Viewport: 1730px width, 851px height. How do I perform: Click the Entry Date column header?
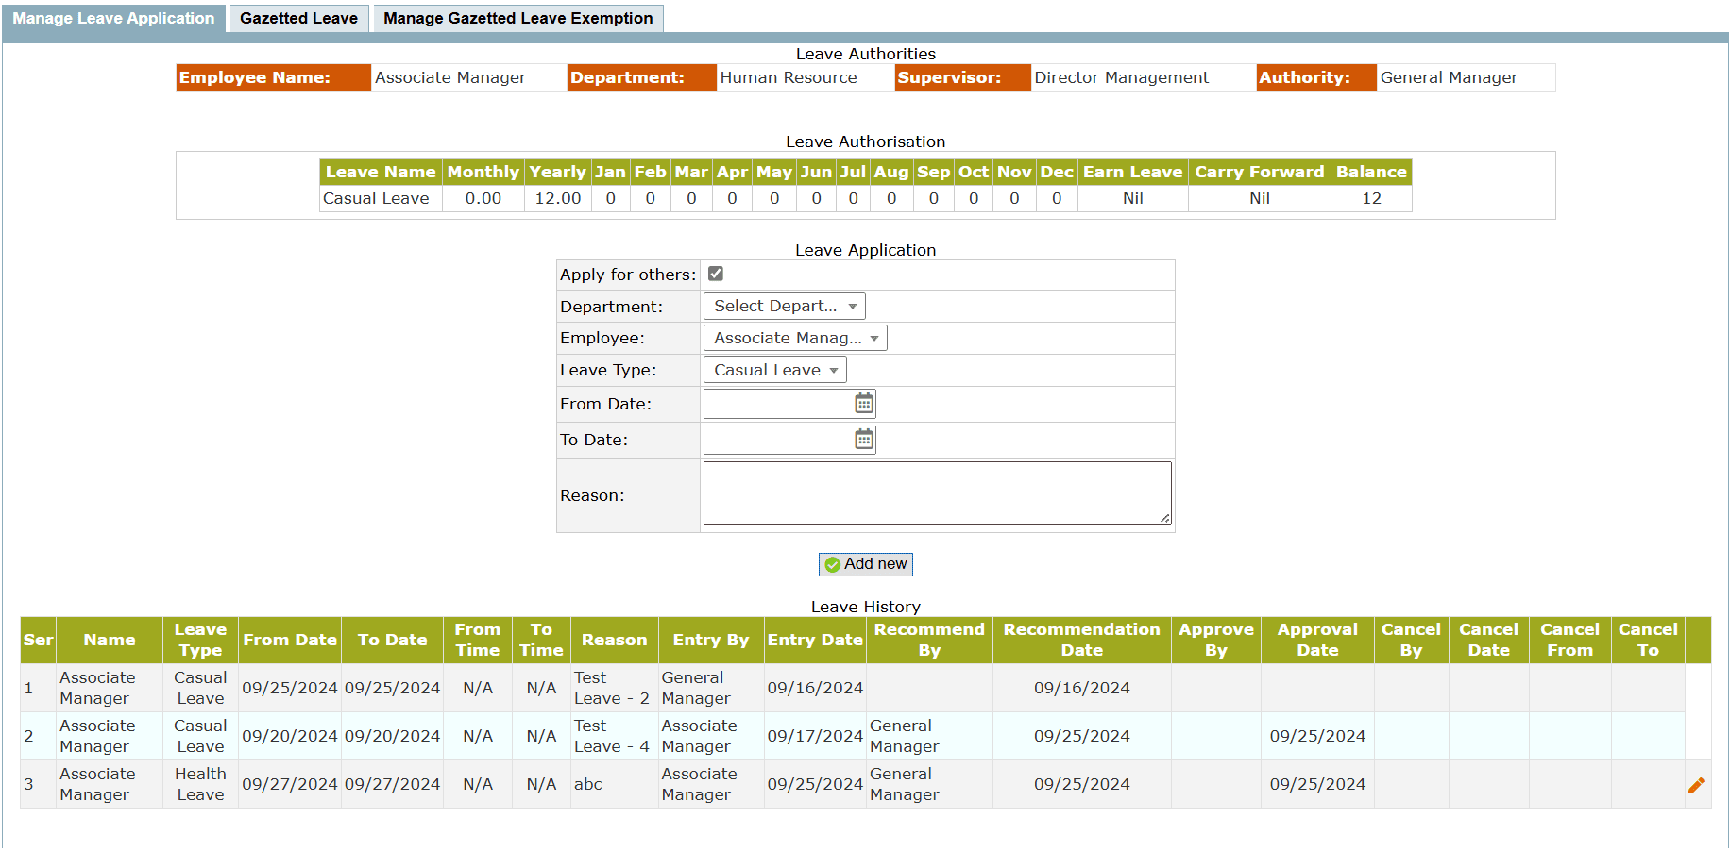pos(814,640)
